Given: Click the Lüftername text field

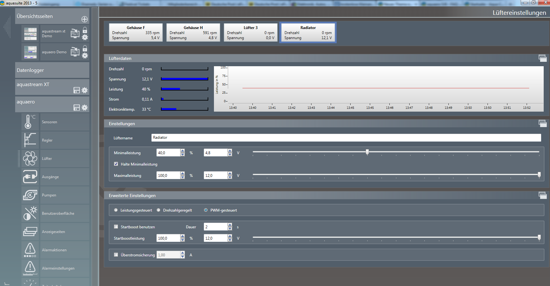Looking at the screenshot, I should tap(346, 138).
